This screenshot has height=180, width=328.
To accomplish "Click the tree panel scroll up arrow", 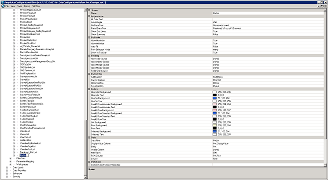I will (85, 10).
